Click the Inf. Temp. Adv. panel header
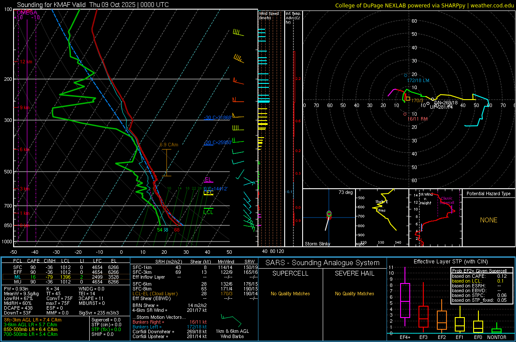This screenshot has height=342, width=516. click(293, 18)
